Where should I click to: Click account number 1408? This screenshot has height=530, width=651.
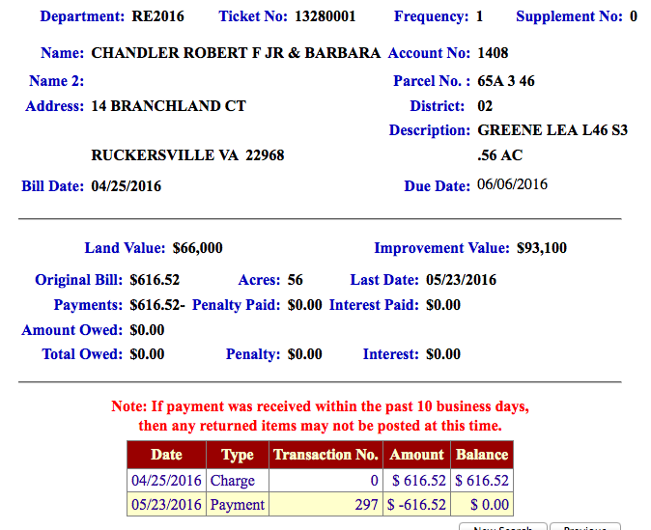pyautogui.click(x=493, y=53)
